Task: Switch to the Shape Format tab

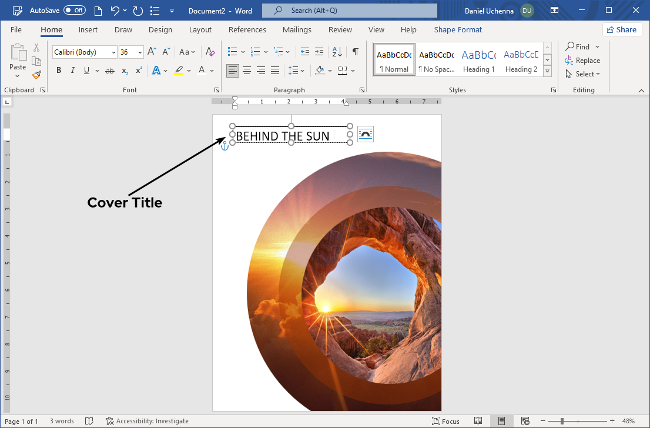Action: [x=458, y=29]
